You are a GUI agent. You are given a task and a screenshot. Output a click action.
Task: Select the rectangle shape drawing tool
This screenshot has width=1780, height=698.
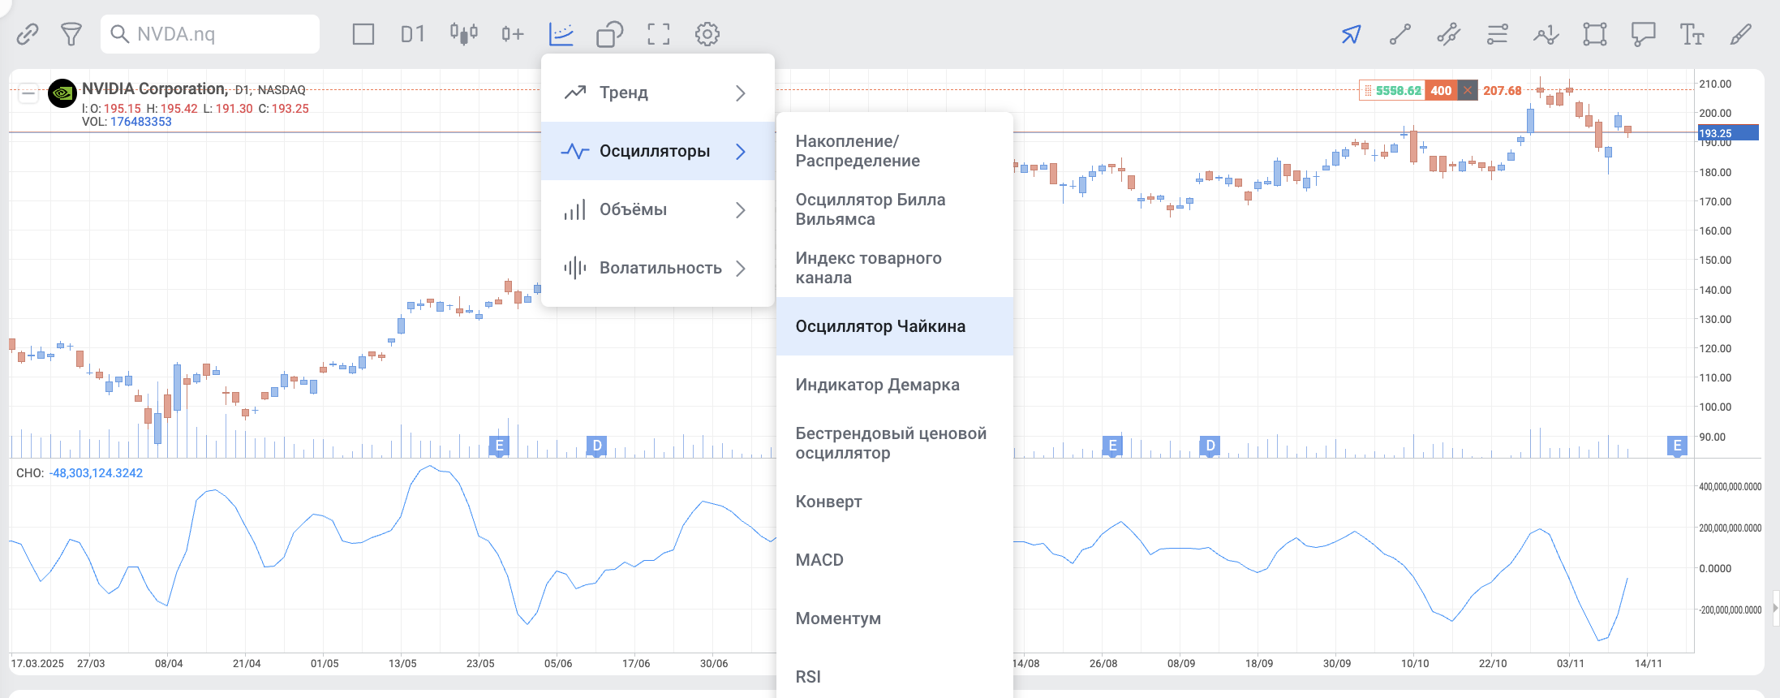point(1595,34)
